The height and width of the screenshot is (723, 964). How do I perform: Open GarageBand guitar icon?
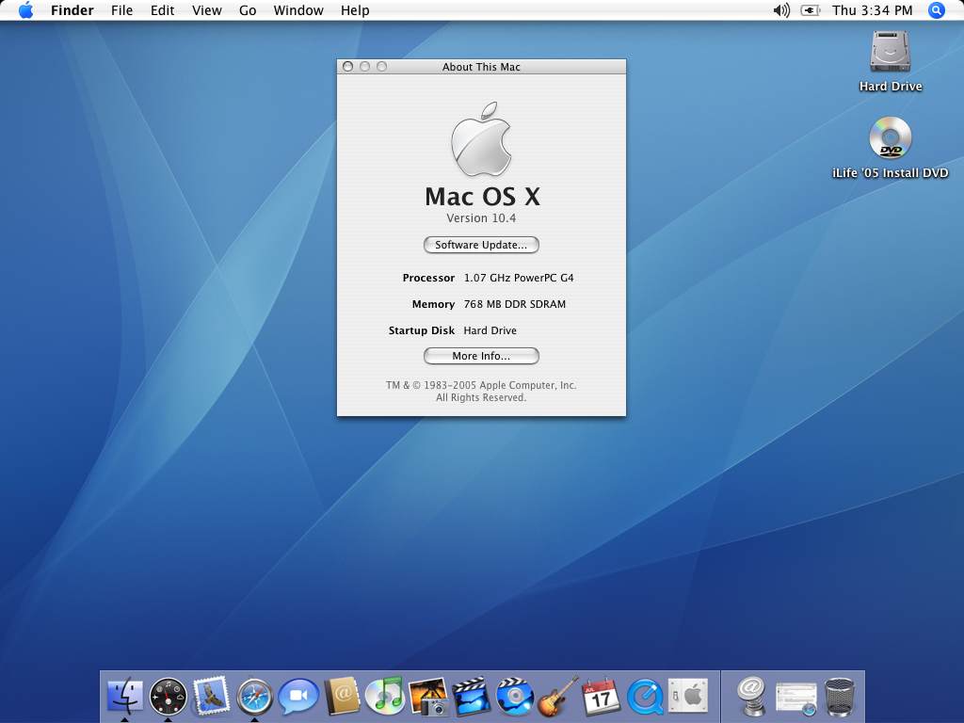pos(557,698)
